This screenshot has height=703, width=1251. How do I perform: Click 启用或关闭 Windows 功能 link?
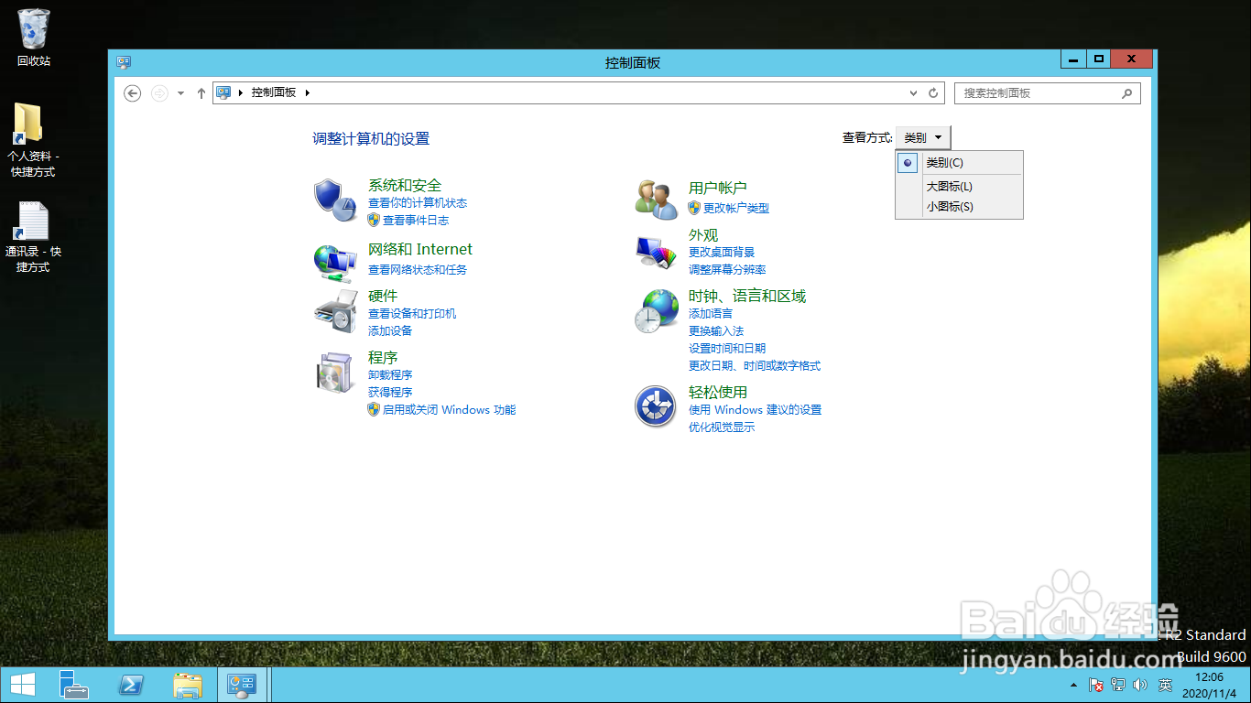[450, 410]
